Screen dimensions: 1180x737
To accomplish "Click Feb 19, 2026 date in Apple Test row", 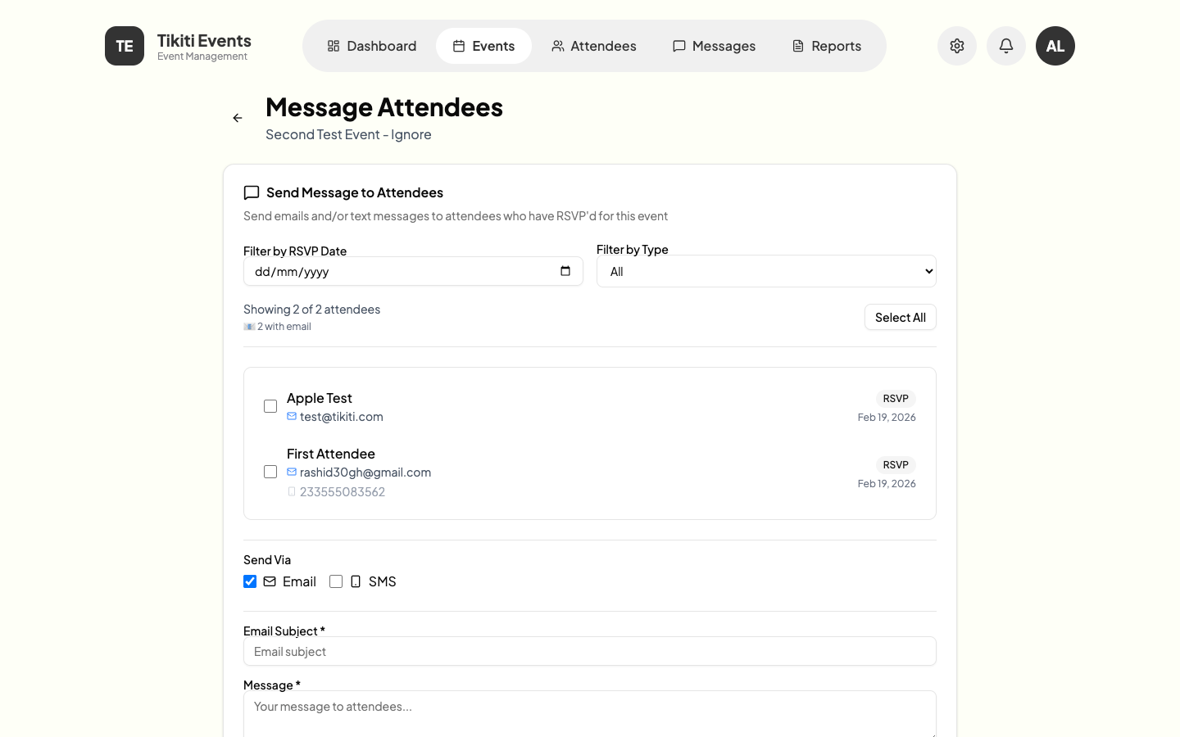I will click(887, 417).
